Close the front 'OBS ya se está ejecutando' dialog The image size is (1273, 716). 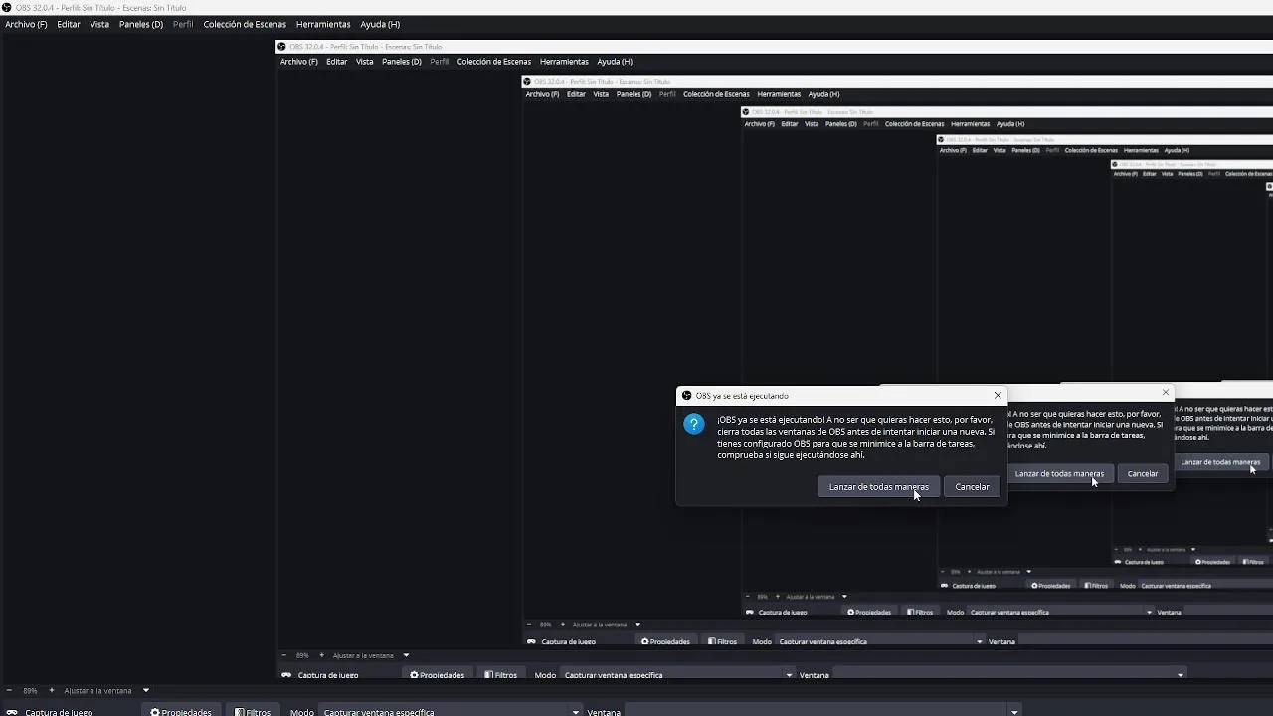pyautogui.click(x=998, y=395)
